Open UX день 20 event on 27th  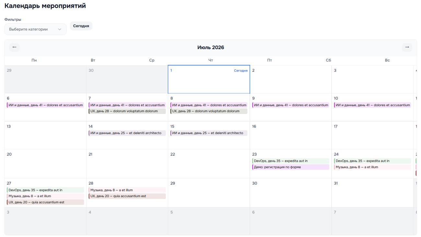click(45, 202)
